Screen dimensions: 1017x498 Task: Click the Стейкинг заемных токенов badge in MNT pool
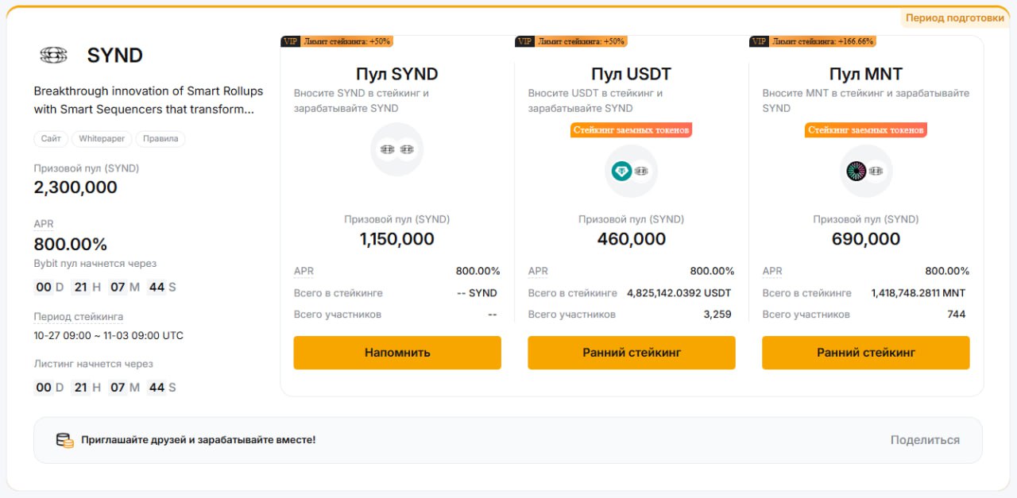click(x=865, y=129)
